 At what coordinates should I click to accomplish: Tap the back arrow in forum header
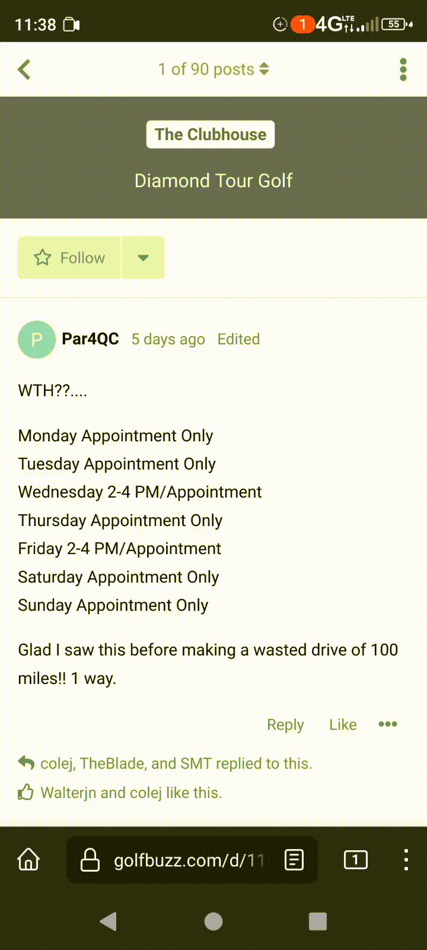pos(24,69)
